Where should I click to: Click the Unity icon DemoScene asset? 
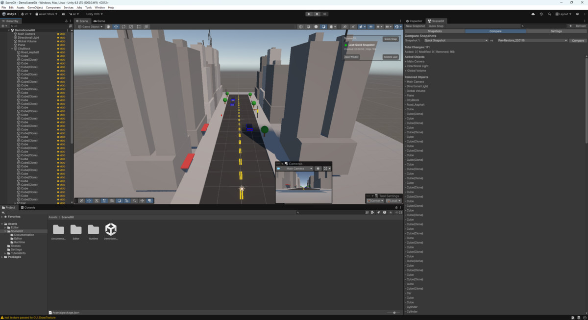coord(111,229)
